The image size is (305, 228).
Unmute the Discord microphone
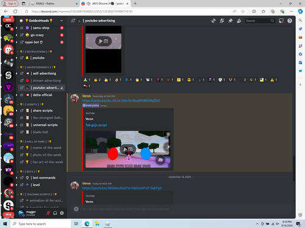tap(48, 213)
